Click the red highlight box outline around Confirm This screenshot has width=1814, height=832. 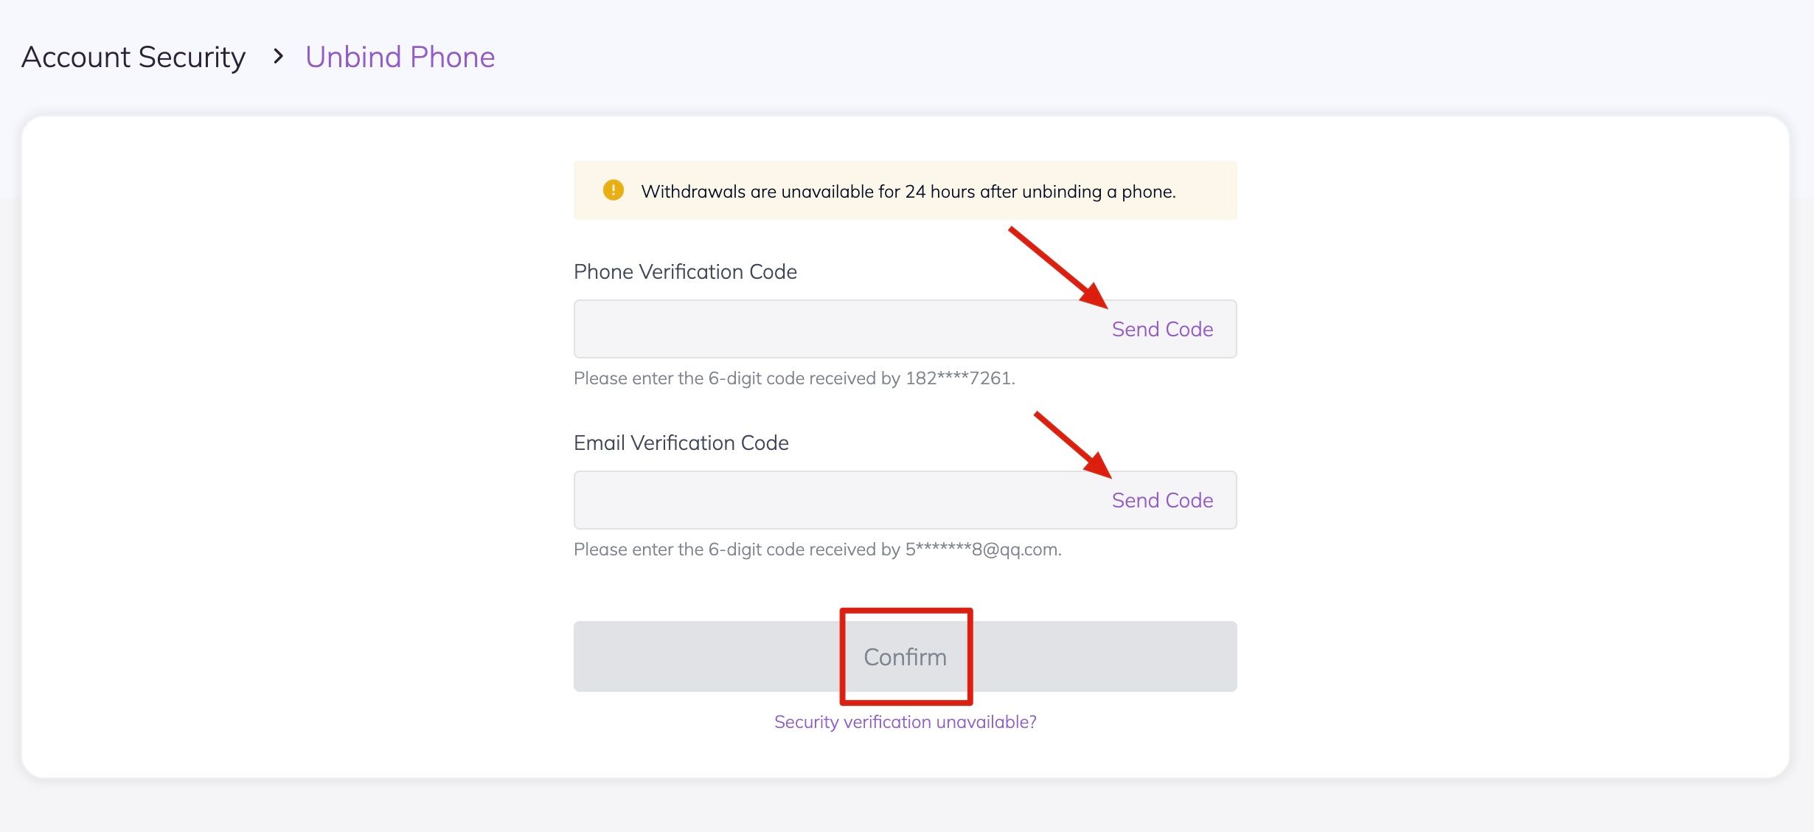click(x=843, y=656)
